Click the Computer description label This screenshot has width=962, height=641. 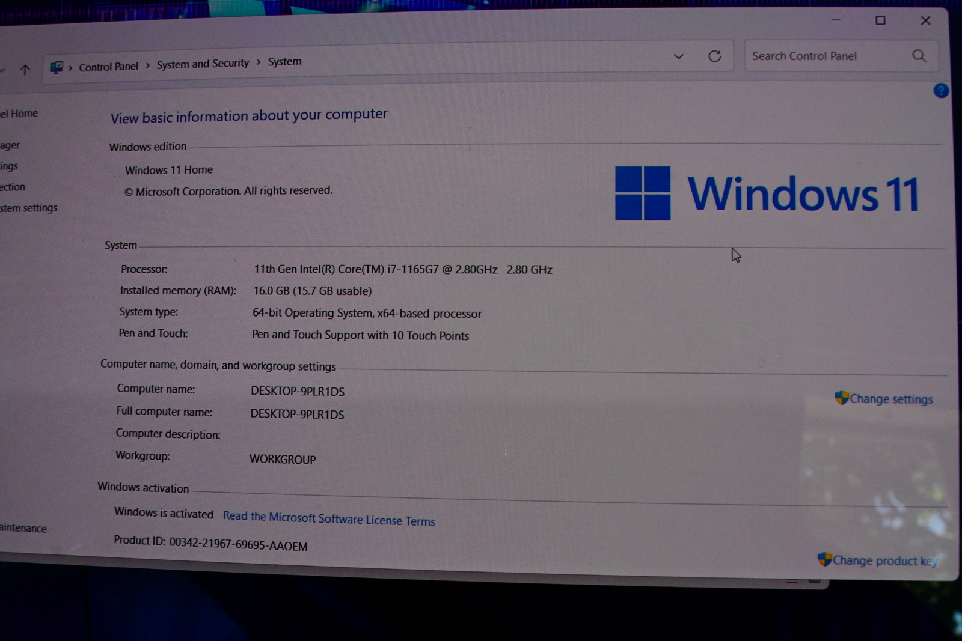coord(168,434)
